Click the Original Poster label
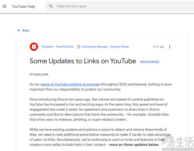This screenshot has height=151, width=194. (120, 47)
